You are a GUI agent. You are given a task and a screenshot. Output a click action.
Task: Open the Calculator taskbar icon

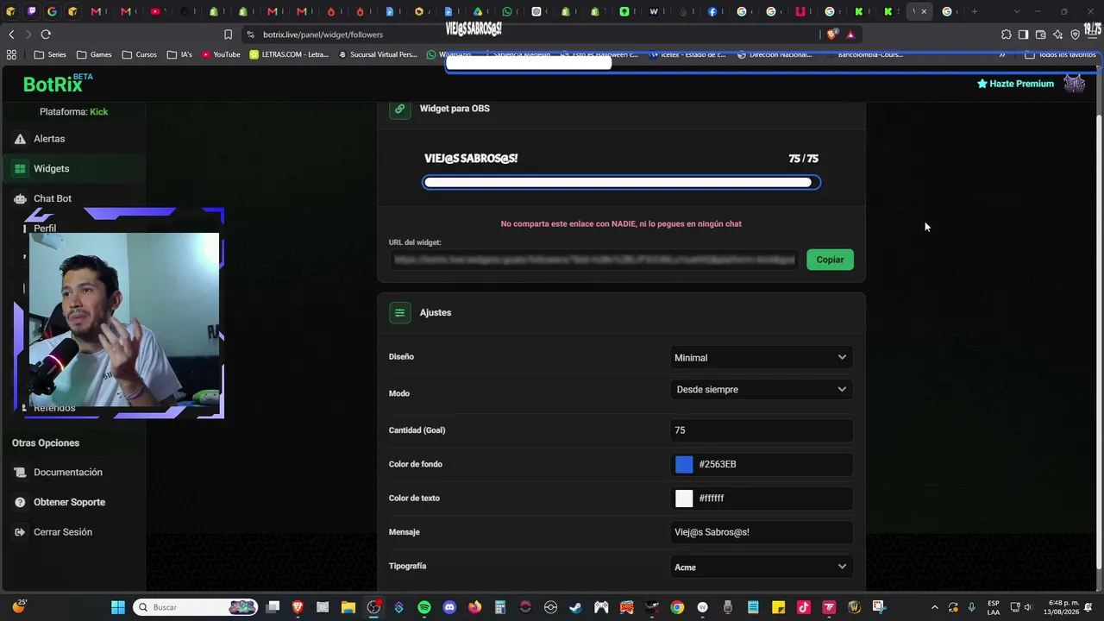click(500, 607)
